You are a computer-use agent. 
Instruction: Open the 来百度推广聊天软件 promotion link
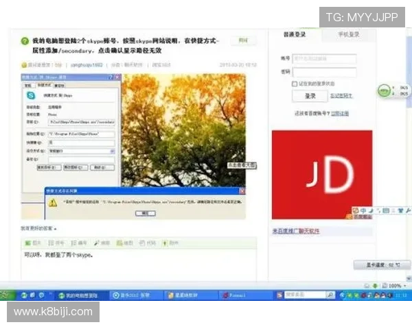click(296, 231)
